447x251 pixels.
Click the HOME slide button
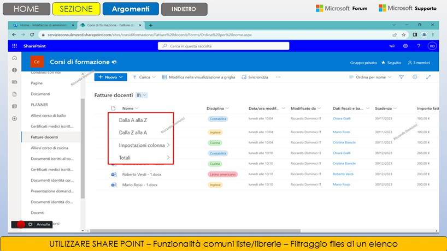click(26, 9)
